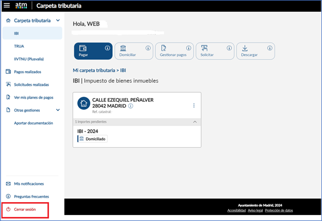
Task: Collapse the Carpeta tributaria sidebar section
Action: [x=58, y=20]
